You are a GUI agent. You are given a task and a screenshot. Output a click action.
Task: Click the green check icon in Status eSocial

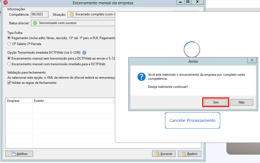click(35, 23)
